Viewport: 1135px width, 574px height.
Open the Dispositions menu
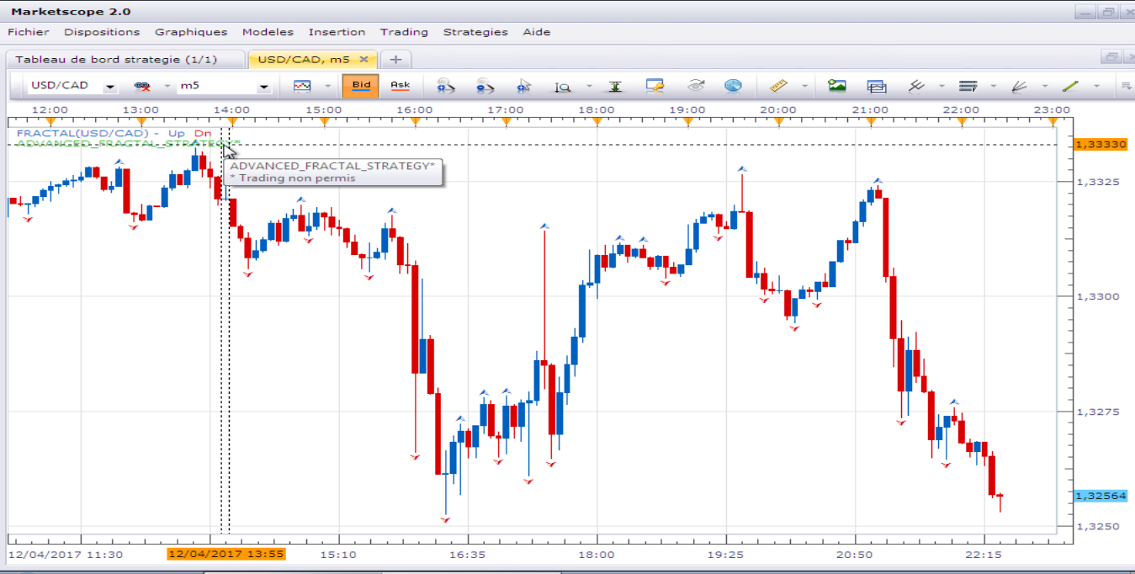tap(102, 32)
